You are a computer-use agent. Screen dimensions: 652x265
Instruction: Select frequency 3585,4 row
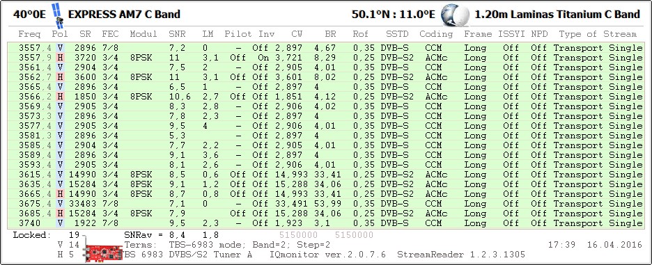(326, 145)
